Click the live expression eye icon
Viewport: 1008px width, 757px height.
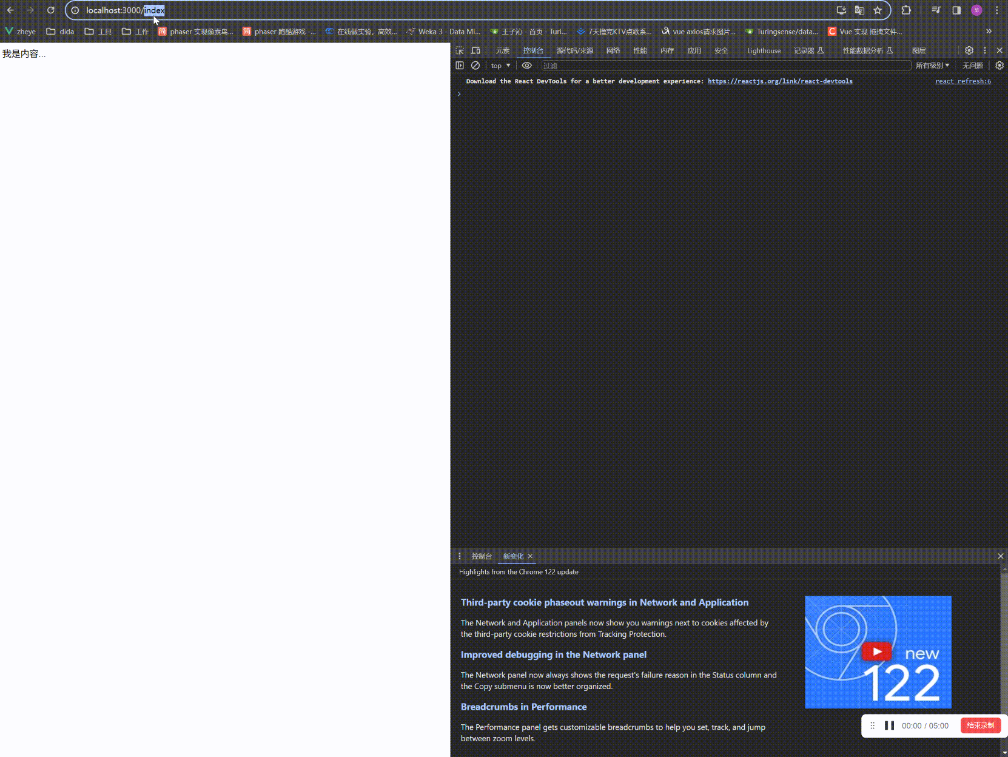point(527,66)
